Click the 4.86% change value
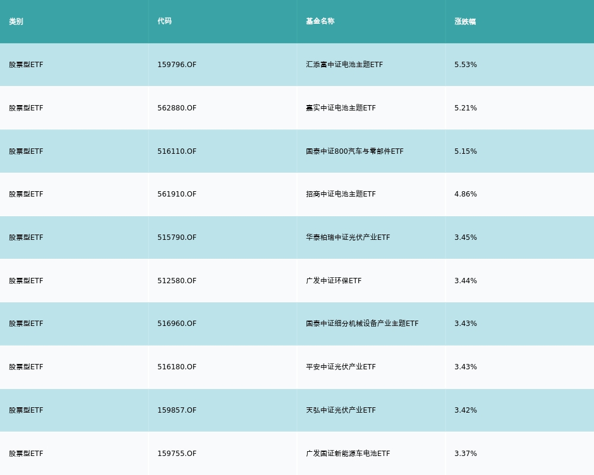This screenshot has height=475, width=594. point(466,194)
